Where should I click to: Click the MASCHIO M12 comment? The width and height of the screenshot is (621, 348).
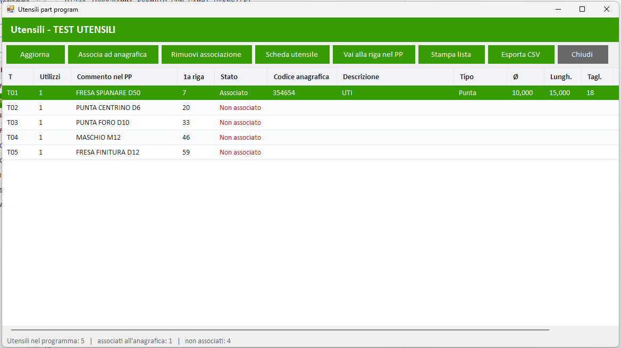pyautogui.click(x=98, y=138)
